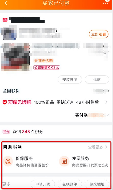The height and width of the screenshot is (190, 113).
Task: Click the 申请开票 button
Action: 43,184
